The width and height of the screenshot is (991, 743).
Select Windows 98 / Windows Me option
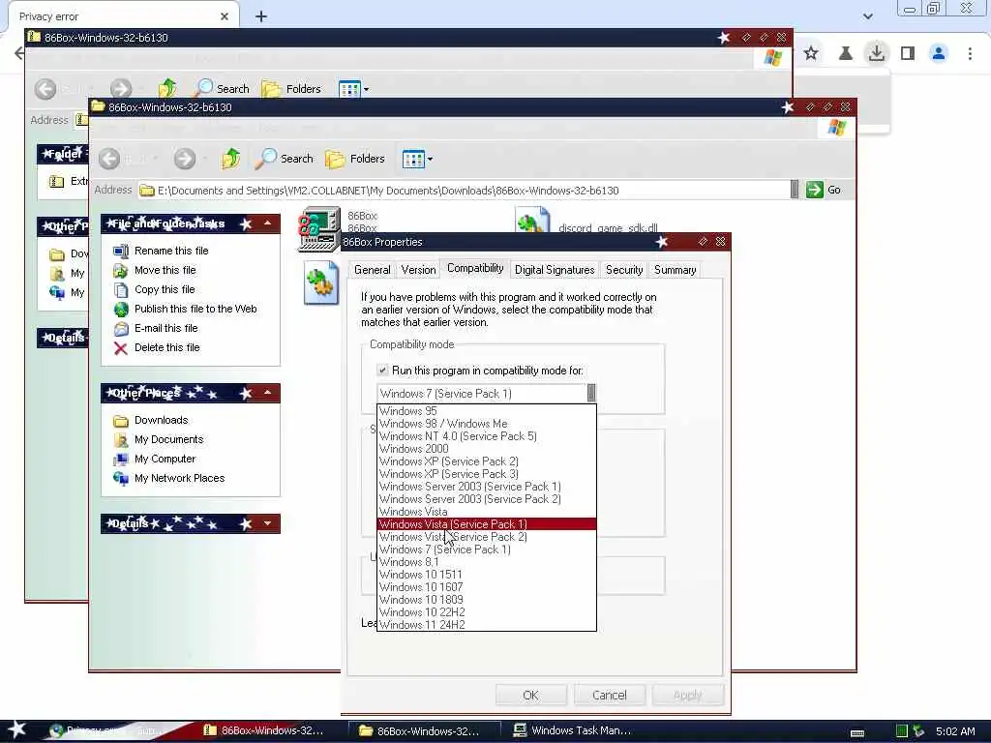point(486,424)
